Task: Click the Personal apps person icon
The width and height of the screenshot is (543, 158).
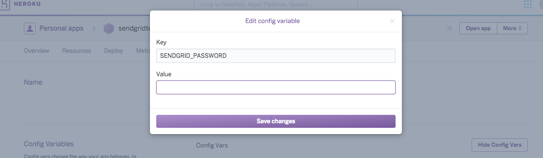Action: click(29, 28)
